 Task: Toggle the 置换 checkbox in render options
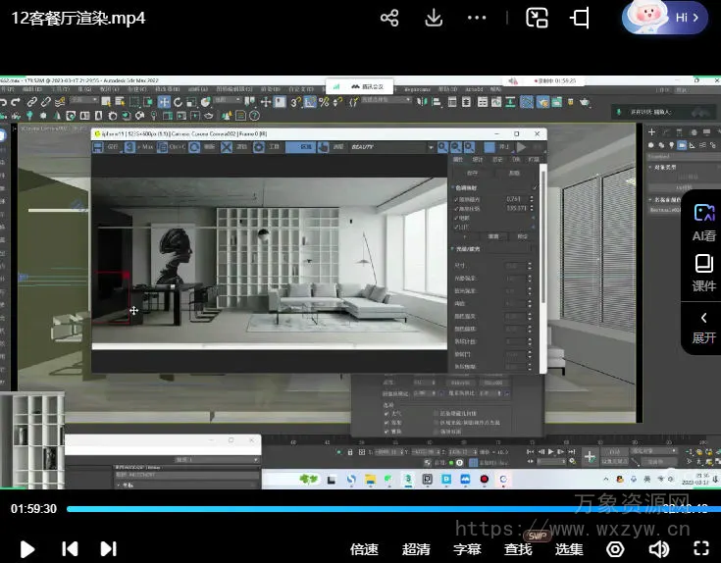point(386,431)
